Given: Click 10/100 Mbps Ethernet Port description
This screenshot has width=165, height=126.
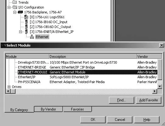Looking at the screenshot, I should 83,62.
